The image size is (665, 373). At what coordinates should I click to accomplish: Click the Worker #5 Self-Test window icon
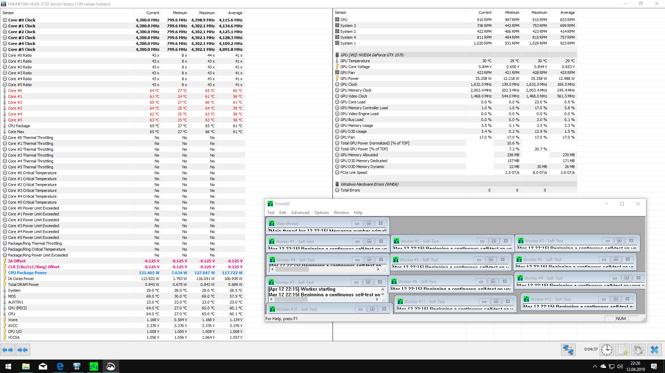(x=396, y=260)
